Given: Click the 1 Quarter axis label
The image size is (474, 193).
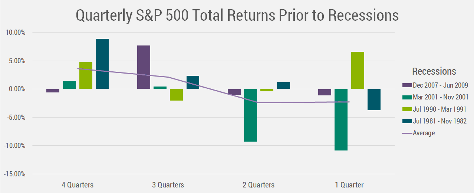Looking at the screenshot, I should [349, 184].
